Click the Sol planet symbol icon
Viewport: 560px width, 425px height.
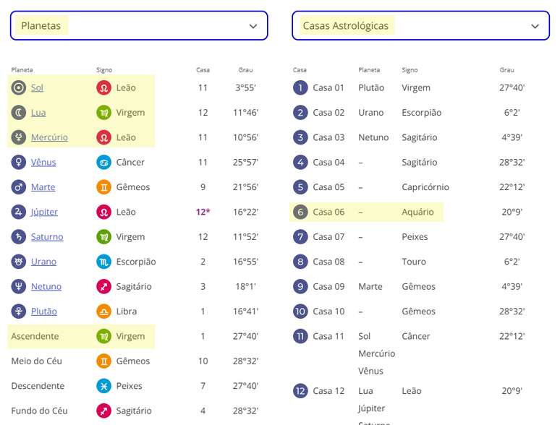19,87
